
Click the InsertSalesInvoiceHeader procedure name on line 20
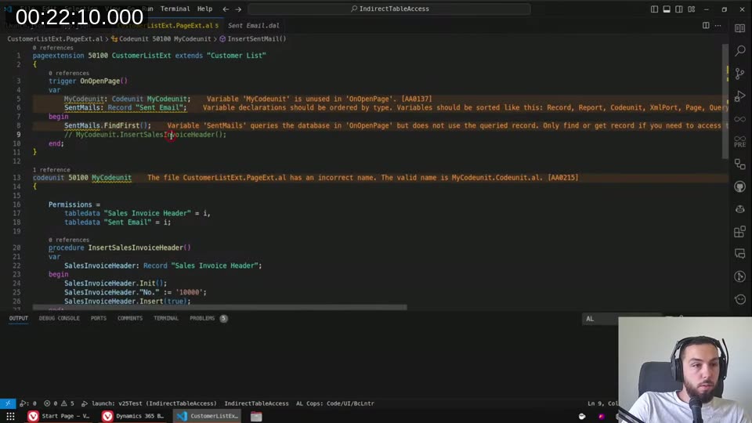tap(135, 248)
